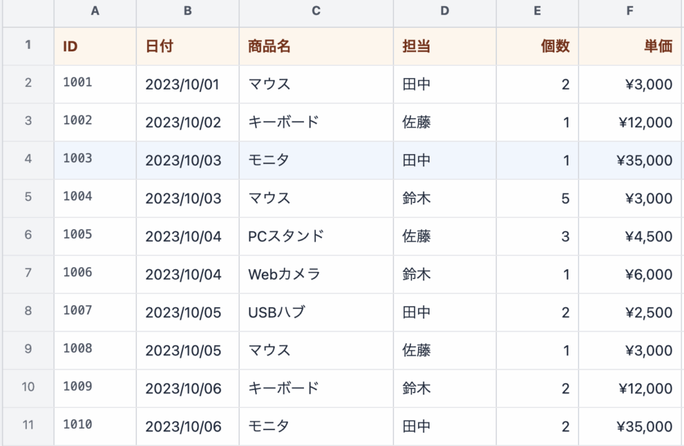Select the date cell 2023/10/02
Viewport: 684px width, 446px height.
pos(187,122)
